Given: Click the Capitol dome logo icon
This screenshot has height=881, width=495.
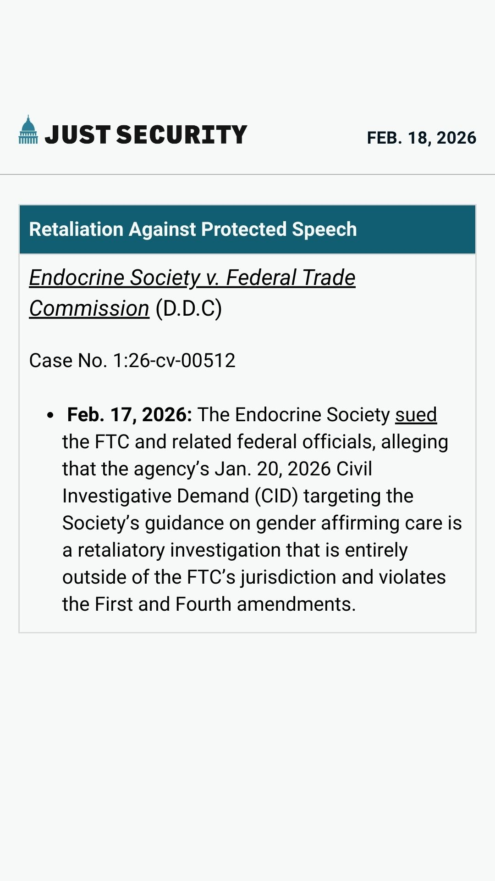Looking at the screenshot, I should point(28,130).
